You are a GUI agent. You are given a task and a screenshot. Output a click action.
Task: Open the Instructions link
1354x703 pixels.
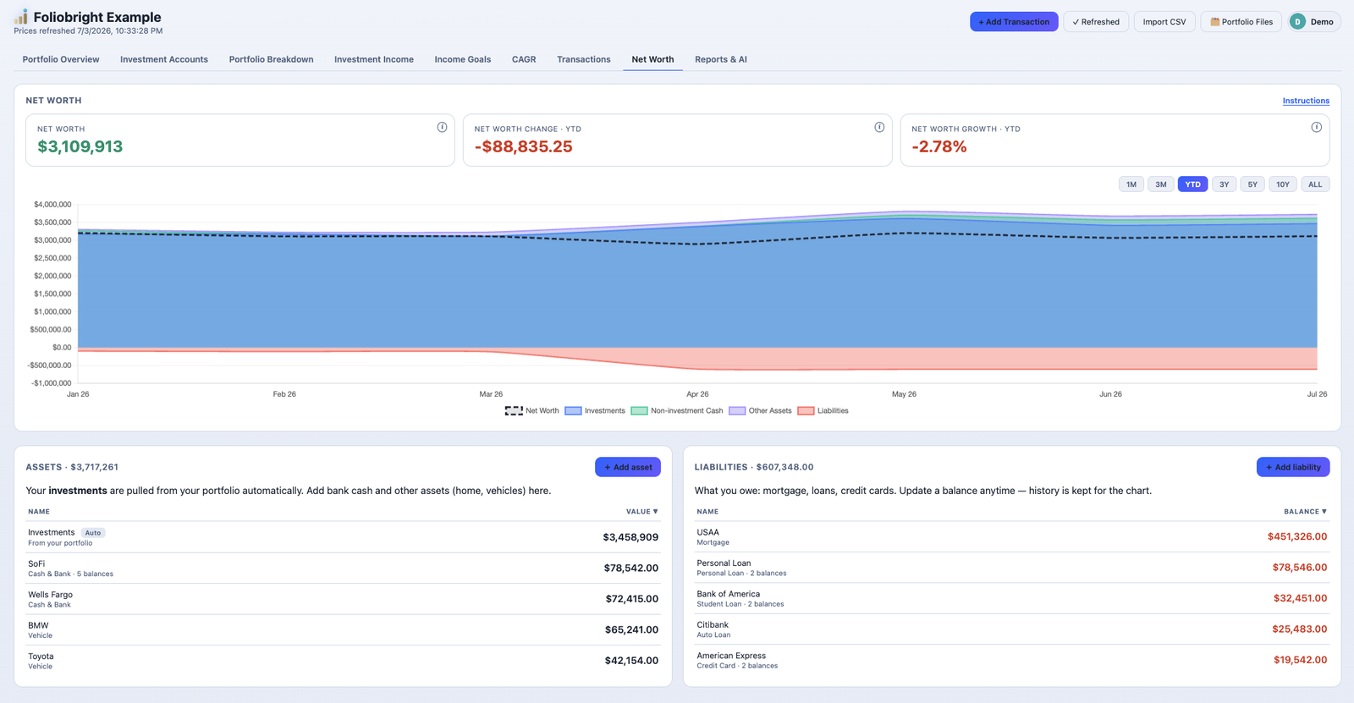(x=1306, y=101)
